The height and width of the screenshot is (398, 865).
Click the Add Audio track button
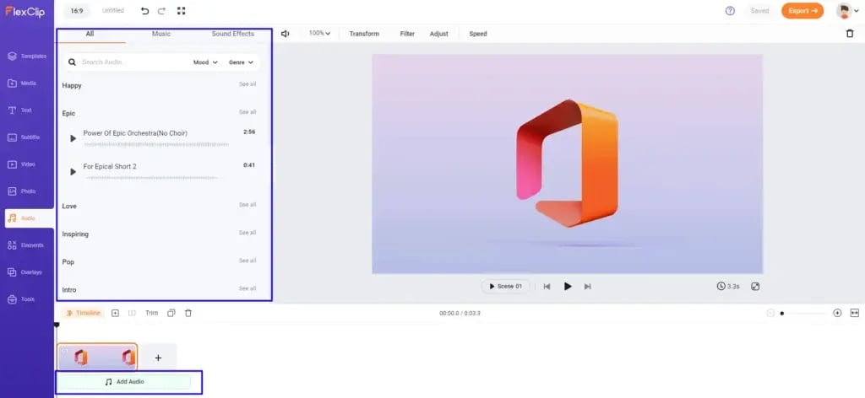(x=124, y=382)
